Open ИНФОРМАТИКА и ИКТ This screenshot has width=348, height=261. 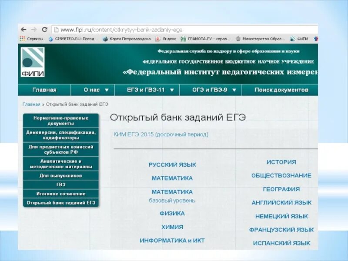tap(172, 241)
